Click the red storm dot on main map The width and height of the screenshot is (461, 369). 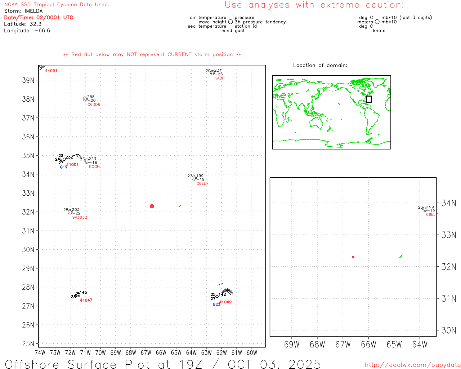[x=152, y=206]
